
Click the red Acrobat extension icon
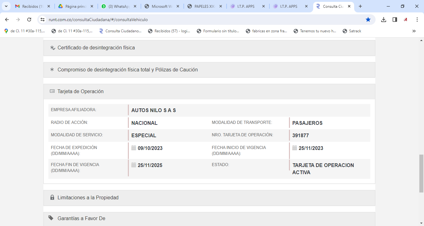(405, 20)
